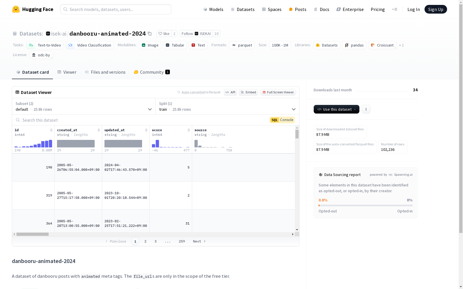Screen dimensions: 463x289
Task: Go to Models in the navigation
Action: 213,9
